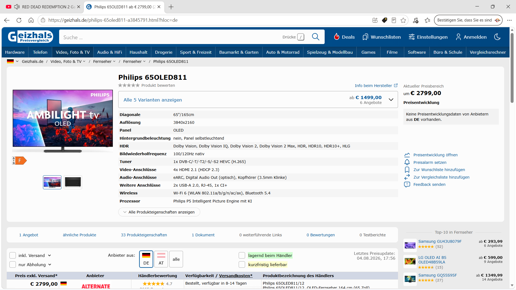Click the speaker icon on YouTube tab
Image resolution: width=516 pixels, height=290 pixels.
point(17,7)
